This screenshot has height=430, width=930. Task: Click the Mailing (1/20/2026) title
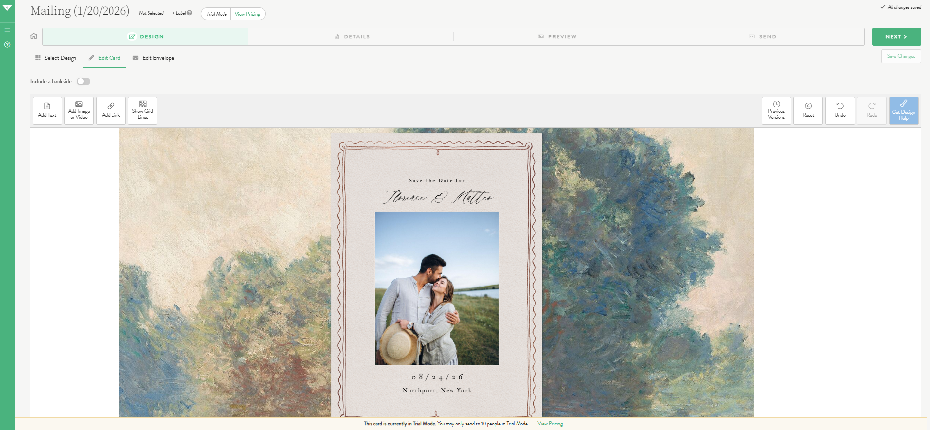click(80, 11)
